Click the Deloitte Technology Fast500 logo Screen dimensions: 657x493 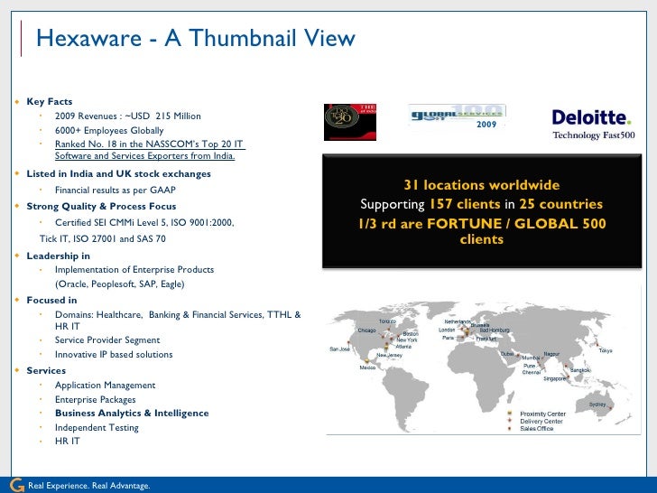[593, 124]
